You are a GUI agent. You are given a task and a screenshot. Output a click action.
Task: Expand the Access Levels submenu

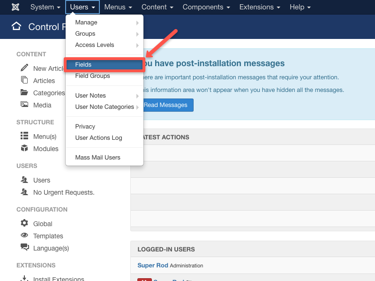[x=138, y=45]
